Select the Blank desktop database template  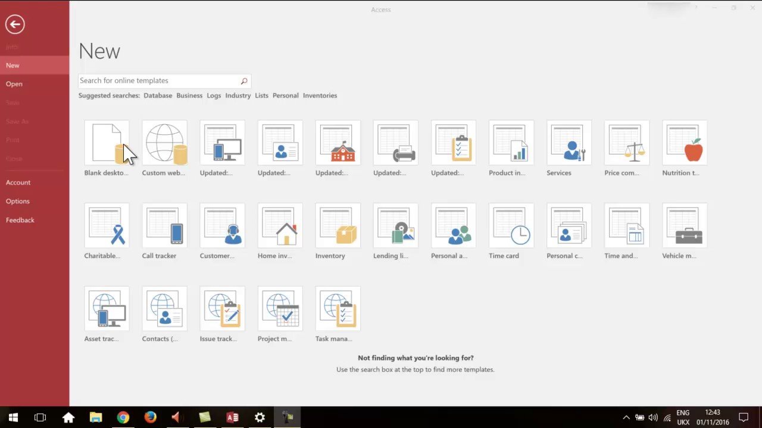point(107,143)
